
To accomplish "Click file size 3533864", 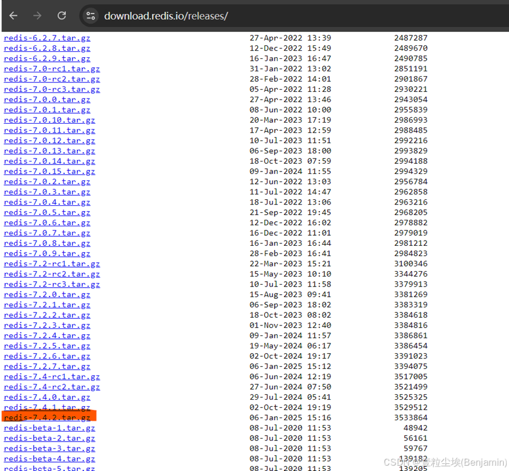I will tap(411, 418).
